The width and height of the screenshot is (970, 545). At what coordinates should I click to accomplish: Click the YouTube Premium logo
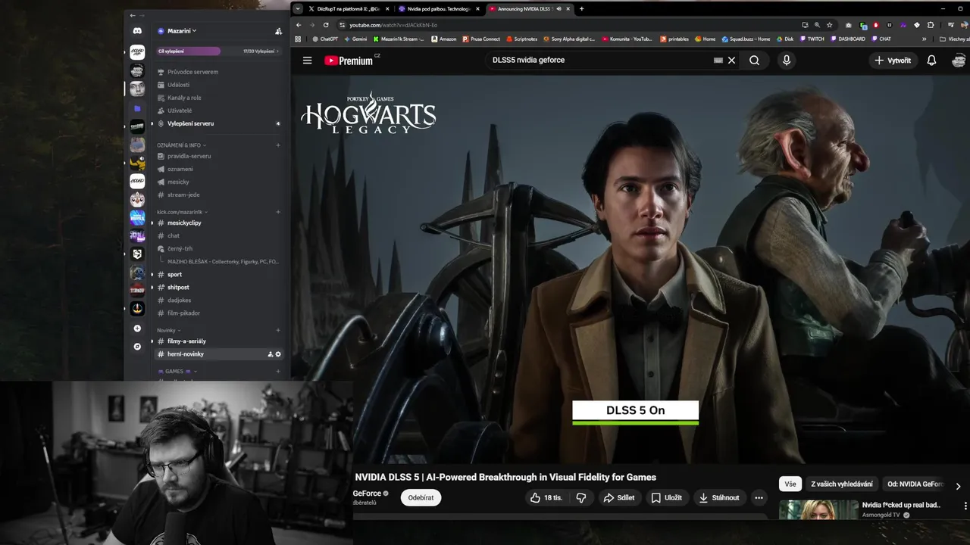(349, 61)
